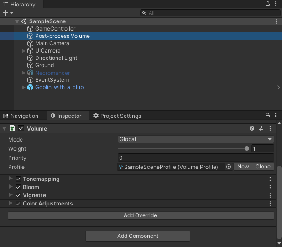
Task: Open the Mode dropdown set to Global
Action: [195, 139]
